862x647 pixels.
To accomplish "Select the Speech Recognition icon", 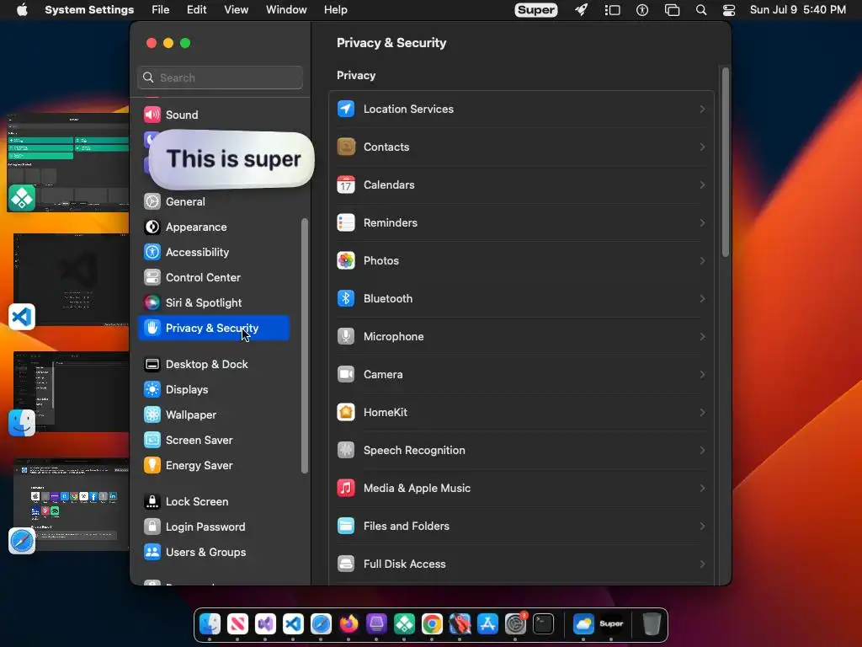I will point(346,450).
